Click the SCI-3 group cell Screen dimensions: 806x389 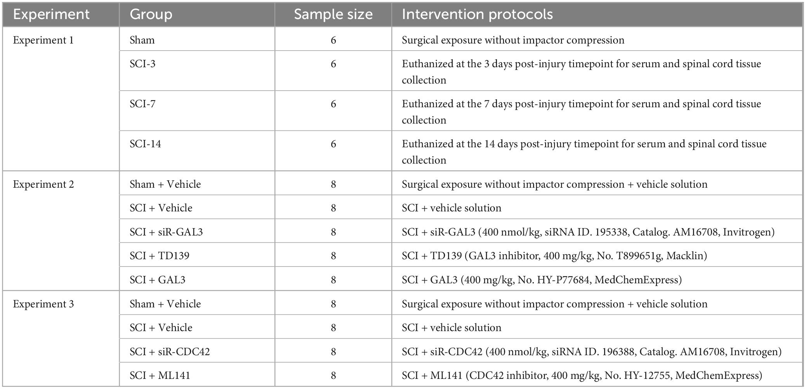tap(142, 64)
